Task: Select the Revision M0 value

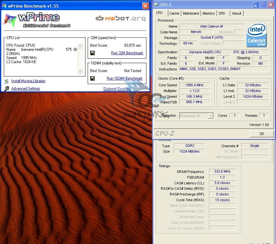Action: 261,63
